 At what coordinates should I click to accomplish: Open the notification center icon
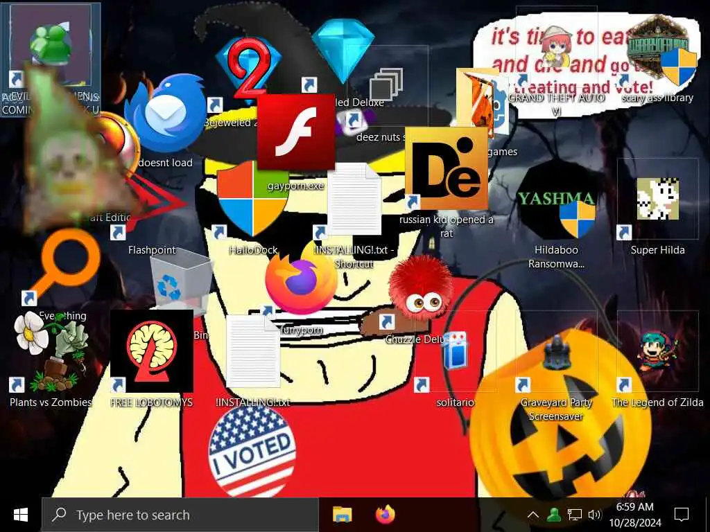pos(682,515)
